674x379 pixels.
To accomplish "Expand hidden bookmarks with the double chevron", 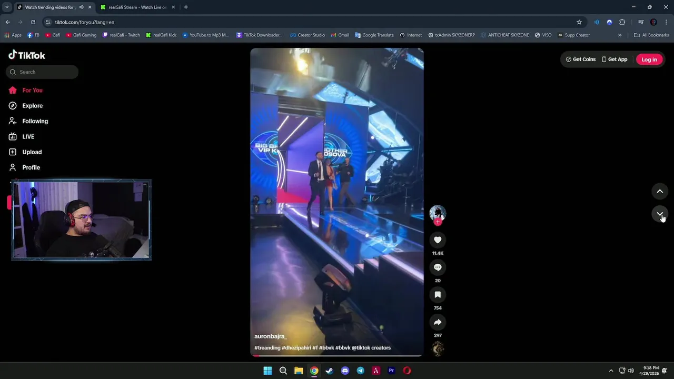I will [x=620, y=35].
